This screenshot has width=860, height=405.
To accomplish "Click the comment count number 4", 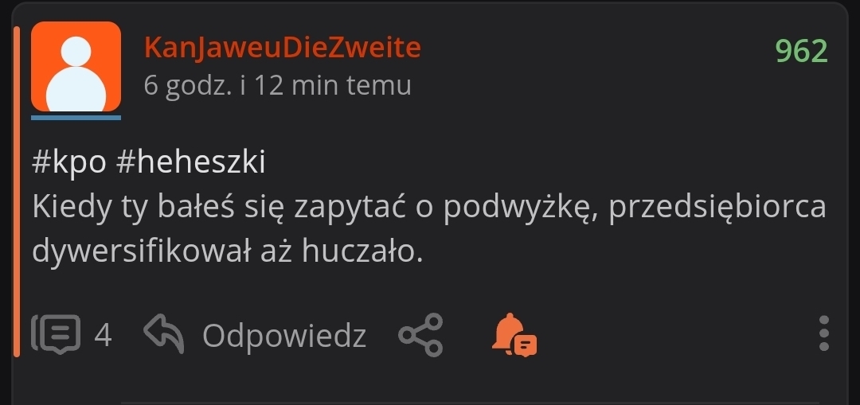I will 103,336.
